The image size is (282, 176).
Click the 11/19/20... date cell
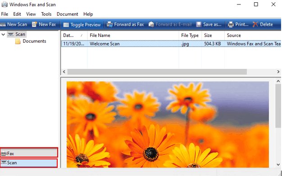coord(74,44)
